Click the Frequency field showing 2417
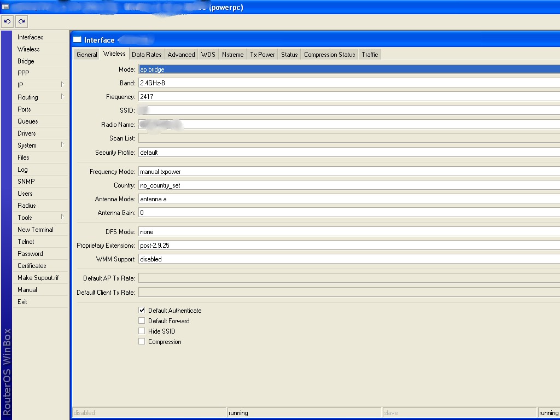Image resolution: width=560 pixels, height=420 pixels. (x=349, y=96)
